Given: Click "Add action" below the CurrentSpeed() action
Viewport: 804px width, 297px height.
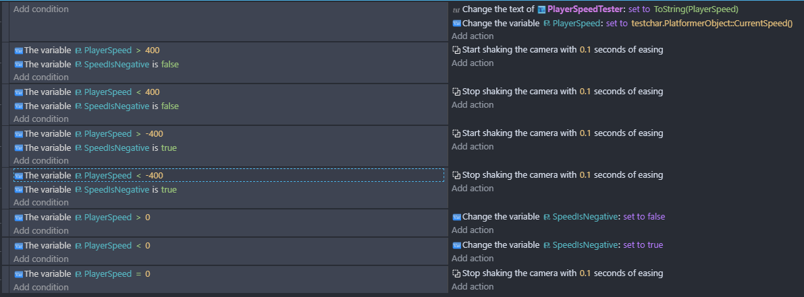Looking at the screenshot, I should pyautogui.click(x=473, y=36).
